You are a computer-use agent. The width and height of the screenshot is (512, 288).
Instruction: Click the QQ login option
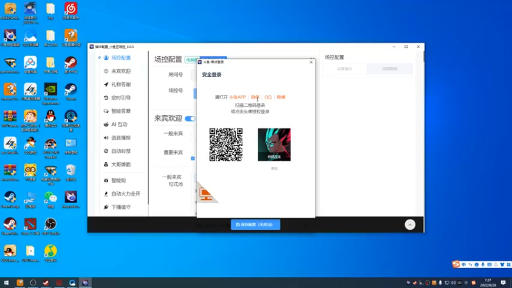(x=268, y=97)
